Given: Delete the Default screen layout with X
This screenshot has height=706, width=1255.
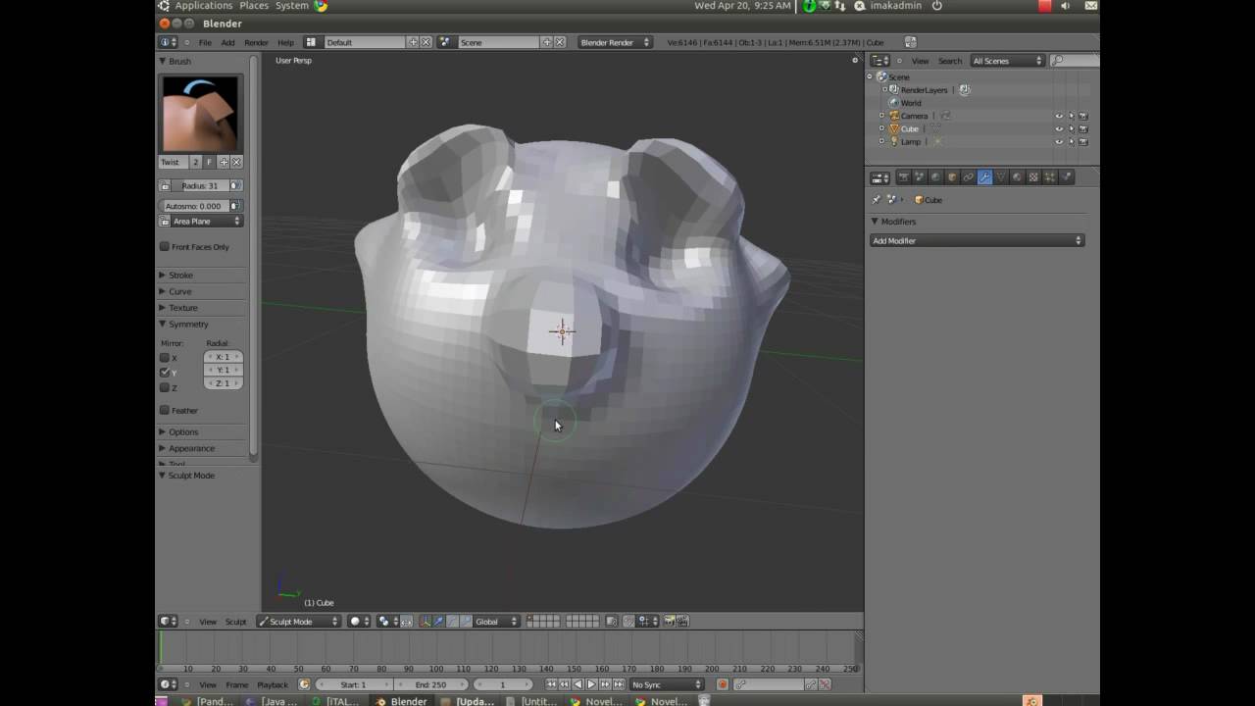Looking at the screenshot, I should [x=426, y=42].
